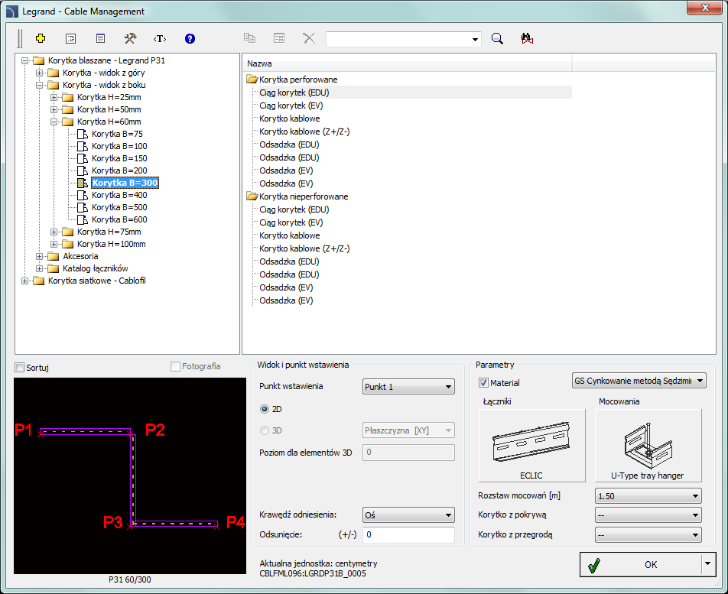The image size is (728, 594).
Task: Click the greyed-out copy pages icon
Action: click(250, 38)
